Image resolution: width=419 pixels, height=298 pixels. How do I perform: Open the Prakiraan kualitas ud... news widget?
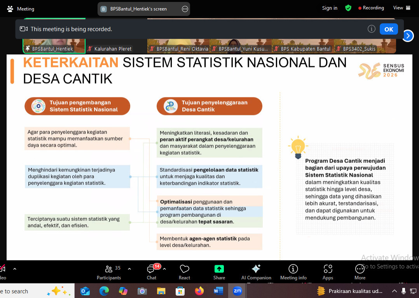(x=350, y=291)
